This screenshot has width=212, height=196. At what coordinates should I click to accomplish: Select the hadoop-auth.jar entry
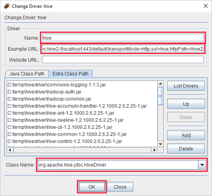pos(82,92)
